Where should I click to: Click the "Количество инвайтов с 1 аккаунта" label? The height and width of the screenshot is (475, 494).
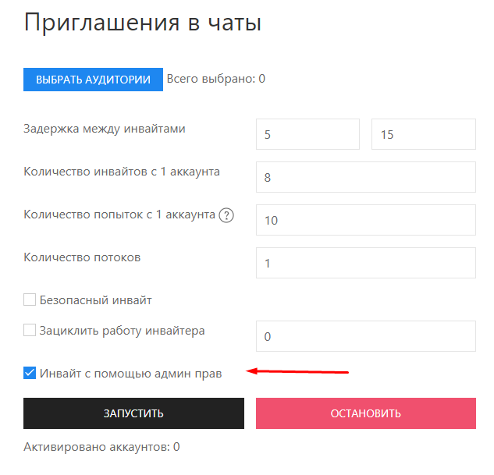[122, 172]
